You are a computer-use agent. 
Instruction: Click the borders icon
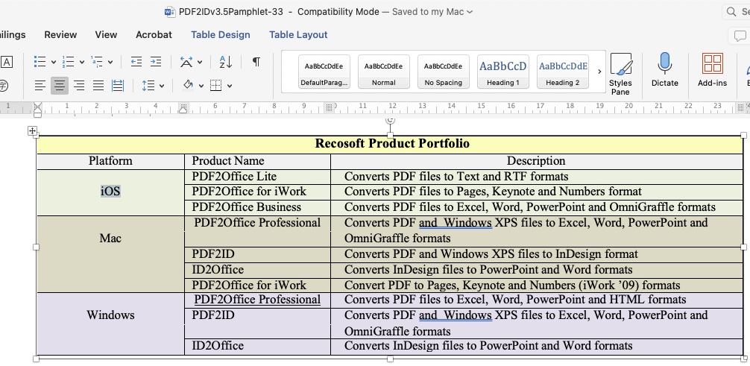click(216, 86)
